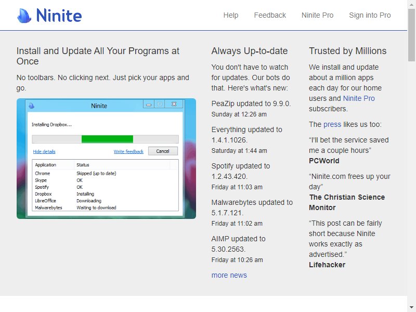
Task: Click the 'Friday at 11:03 am' timestamp
Action: coord(237,187)
